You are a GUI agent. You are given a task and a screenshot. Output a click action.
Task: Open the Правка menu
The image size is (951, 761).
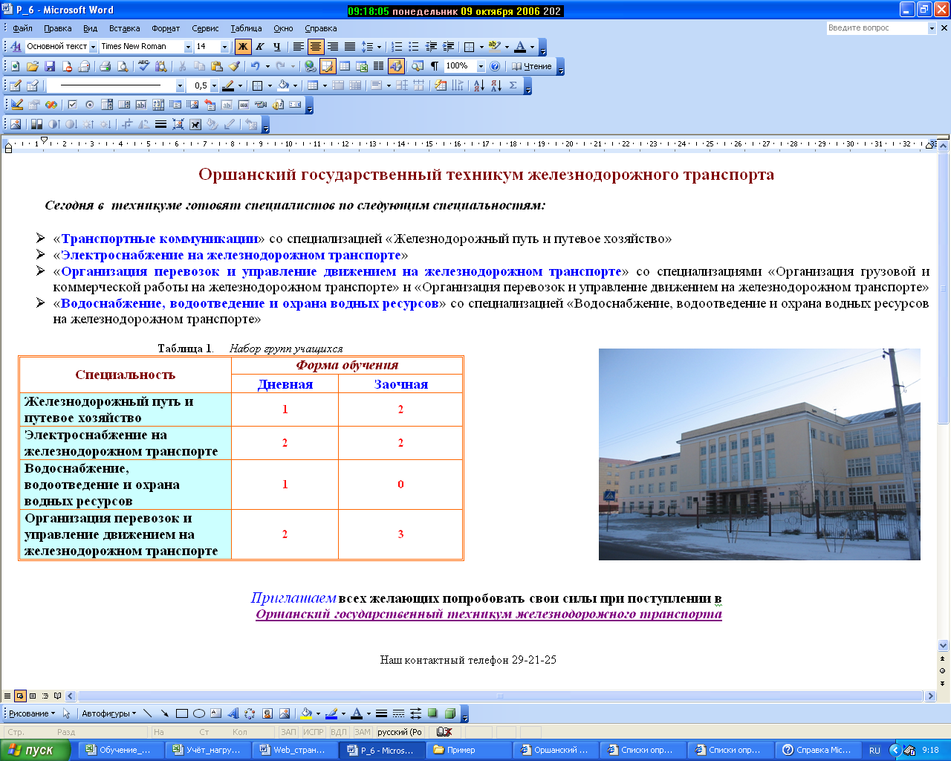[58, 28]
